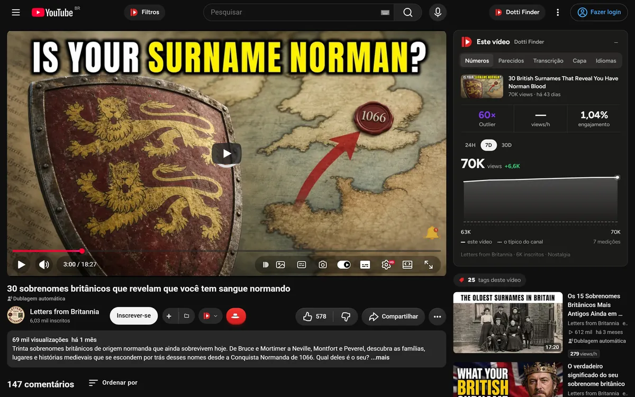This screenshot has width=635, height=397.
Task: Select the 7D time range
Action: click(488, 145)
